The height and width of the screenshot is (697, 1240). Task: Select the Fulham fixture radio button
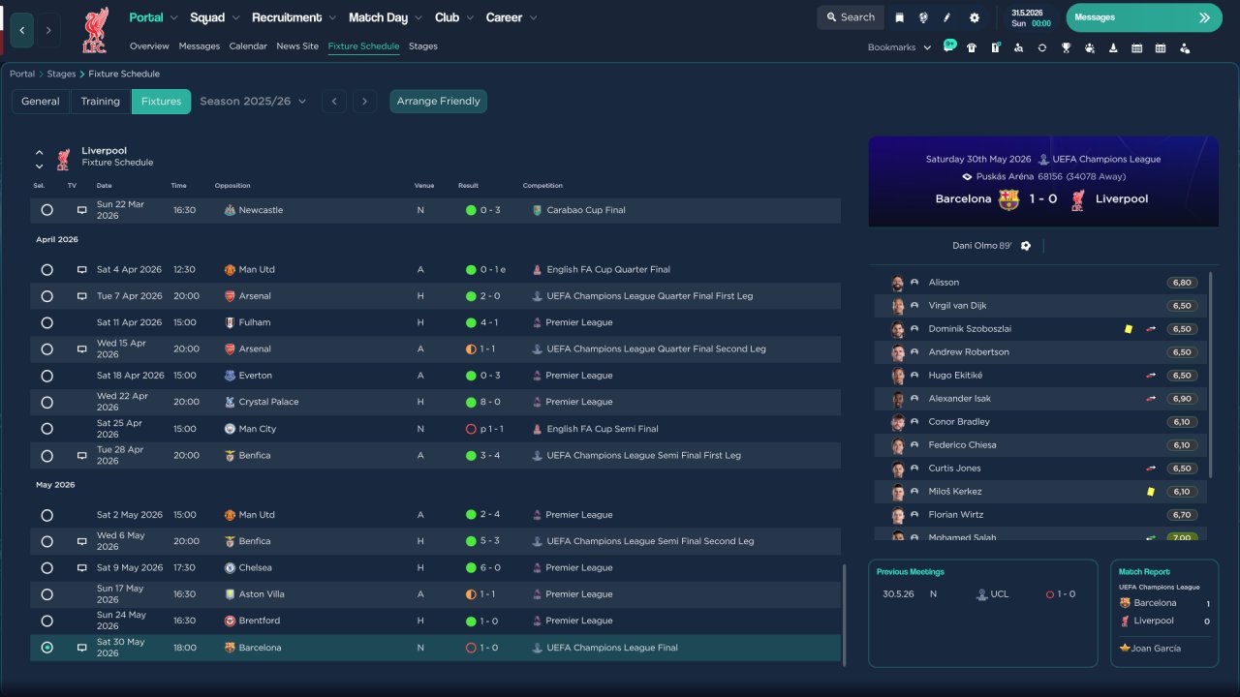click(x=46, y=322)
